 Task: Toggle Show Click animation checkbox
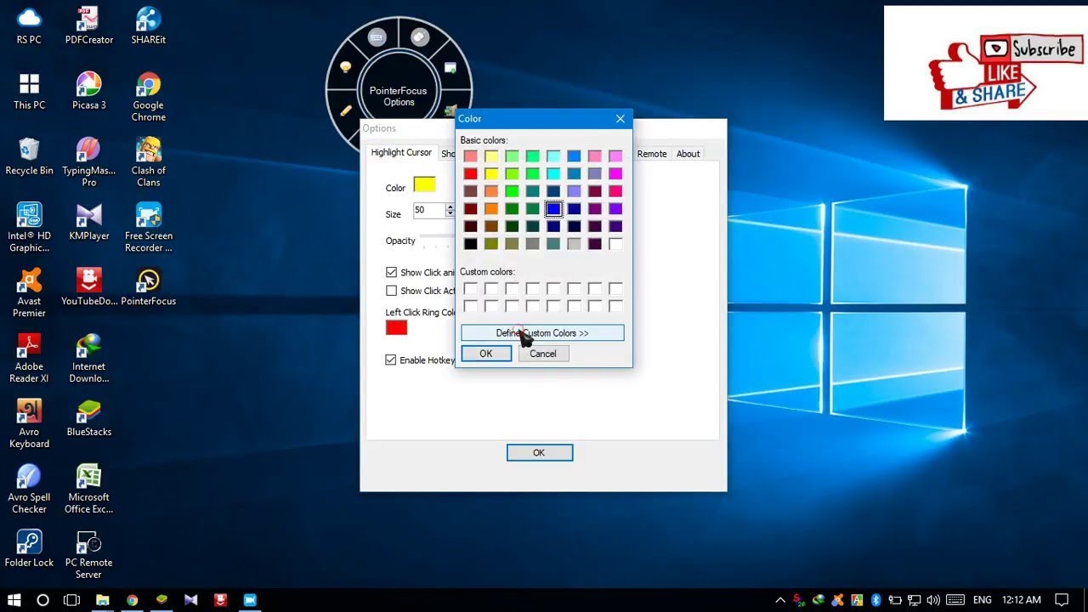[391, 272]
